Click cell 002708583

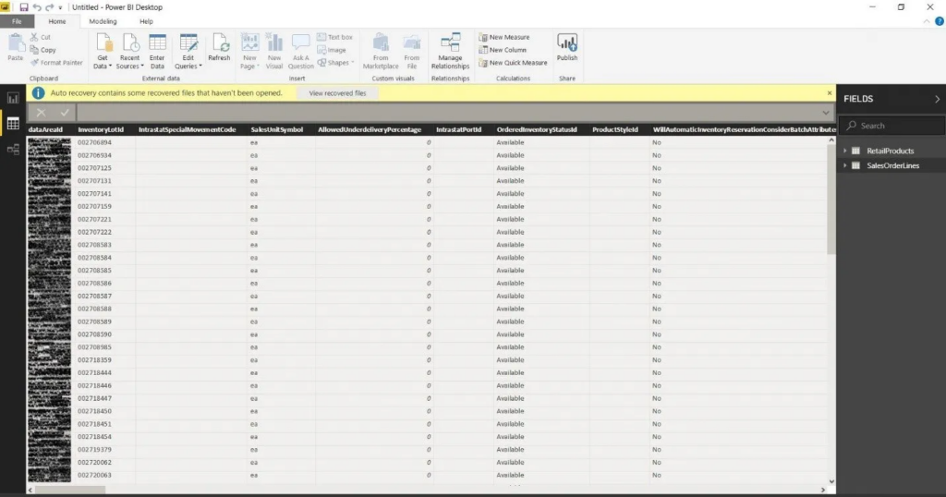click(x=95, y=245)
